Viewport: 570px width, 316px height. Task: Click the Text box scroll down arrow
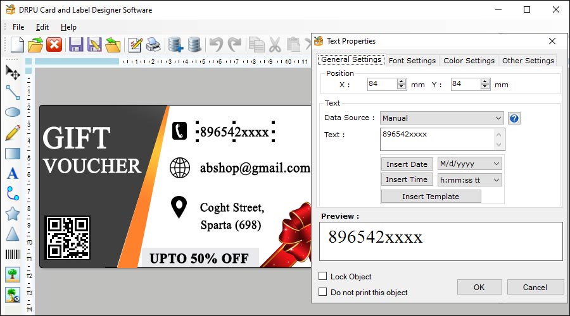click(x=499, y=145)
